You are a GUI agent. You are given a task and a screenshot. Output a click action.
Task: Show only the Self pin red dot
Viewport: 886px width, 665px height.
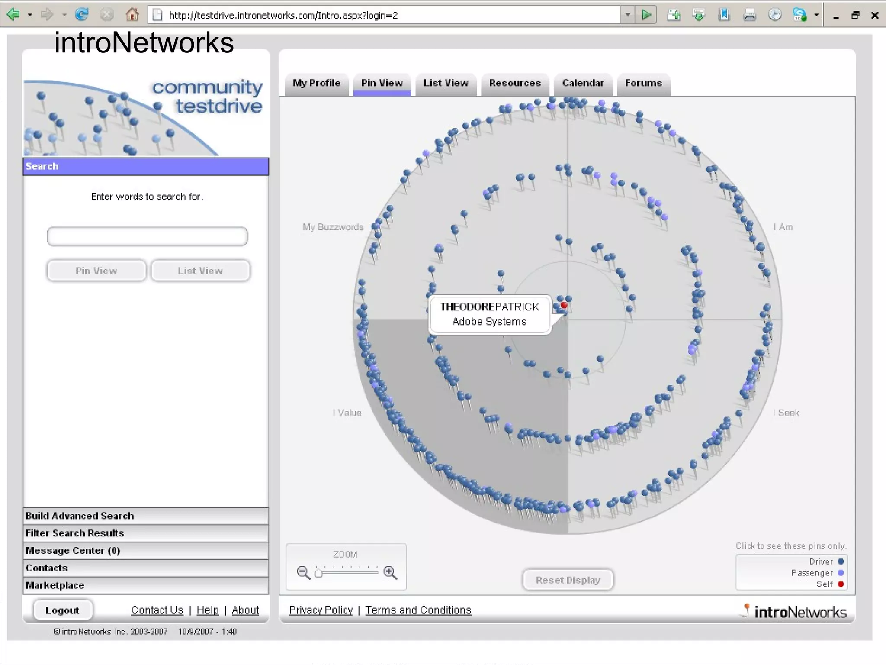[x=841, y=584]
